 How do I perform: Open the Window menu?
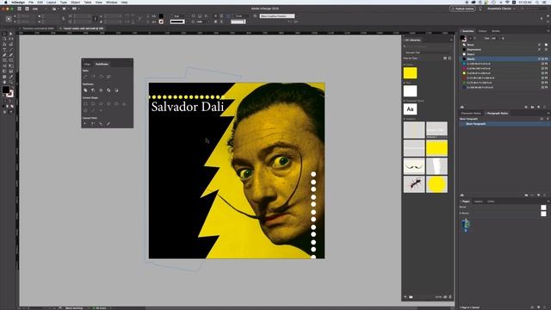point(111,2)
